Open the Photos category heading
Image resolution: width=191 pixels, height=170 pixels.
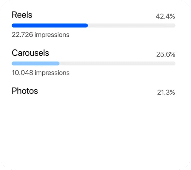25,91
